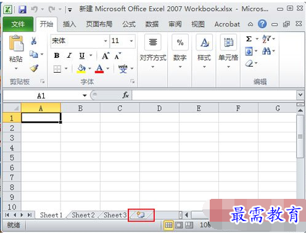Switch to Page Break Preview
This screenshot has height=234, width=306.
point(189,225)
